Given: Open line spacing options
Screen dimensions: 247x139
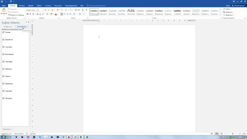Looking at the screenshot, I should coord(74,14).
